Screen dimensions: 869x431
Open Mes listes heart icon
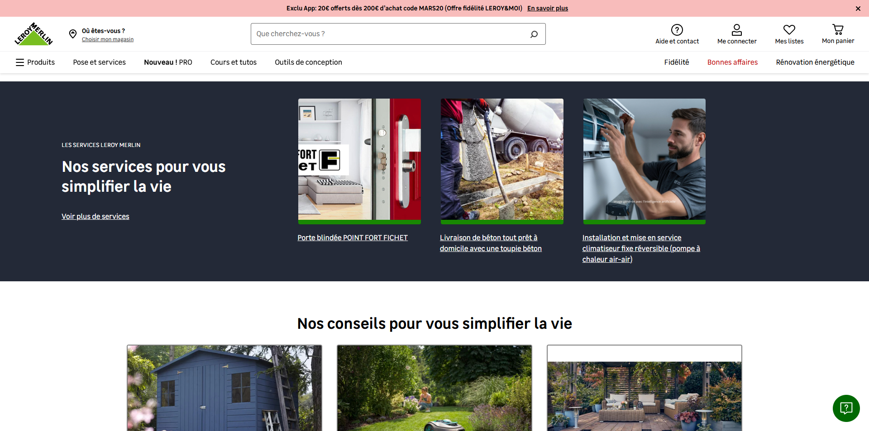pos(789,30)
